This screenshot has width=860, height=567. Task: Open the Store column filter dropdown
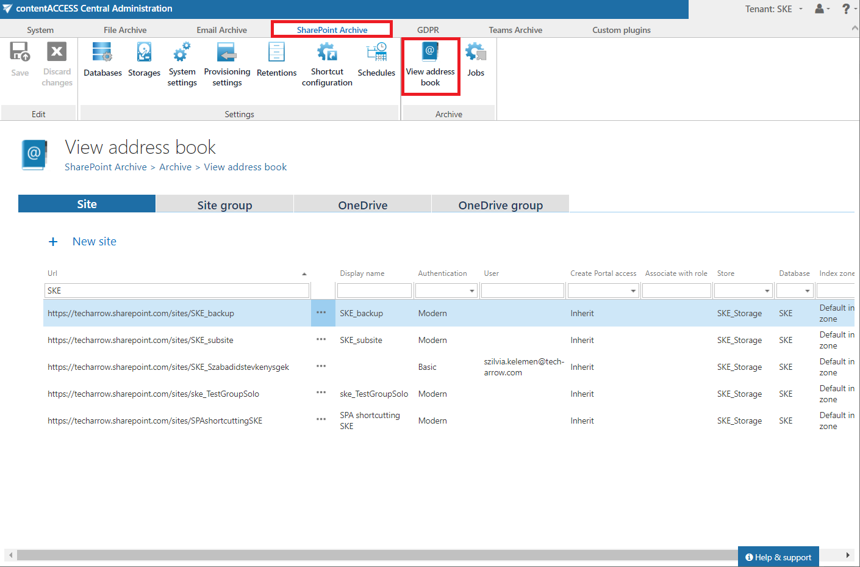(x=767, y=291)
